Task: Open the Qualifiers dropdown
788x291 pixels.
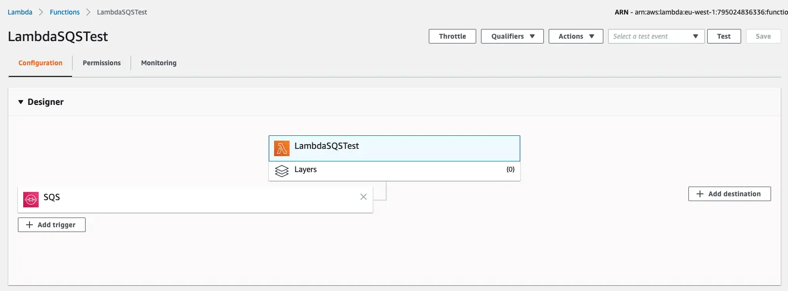Action: click(x=511, y=36)
